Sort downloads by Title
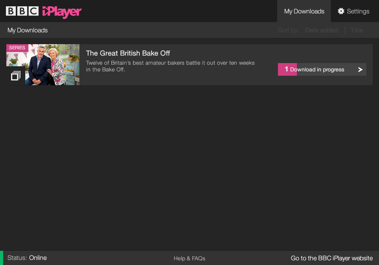The height and width of the screenshot is (265, 379). click(x=356, y=30)
